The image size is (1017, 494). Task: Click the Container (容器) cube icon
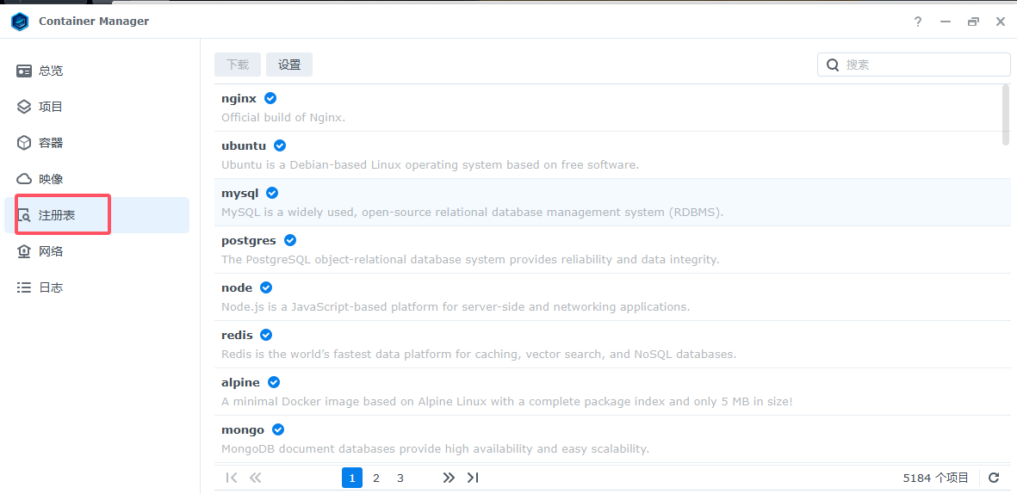(x=24, y=143)
